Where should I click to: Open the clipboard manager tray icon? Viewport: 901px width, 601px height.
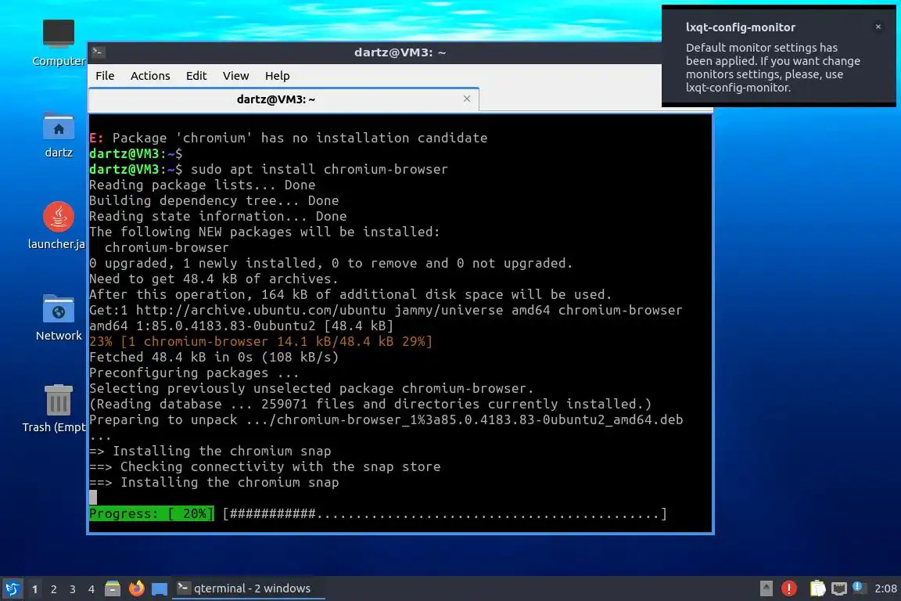point(817,588)
